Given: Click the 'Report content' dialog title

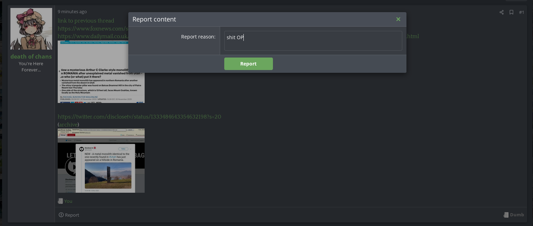Looking at the screenshot, I should [x=154, y=19].
